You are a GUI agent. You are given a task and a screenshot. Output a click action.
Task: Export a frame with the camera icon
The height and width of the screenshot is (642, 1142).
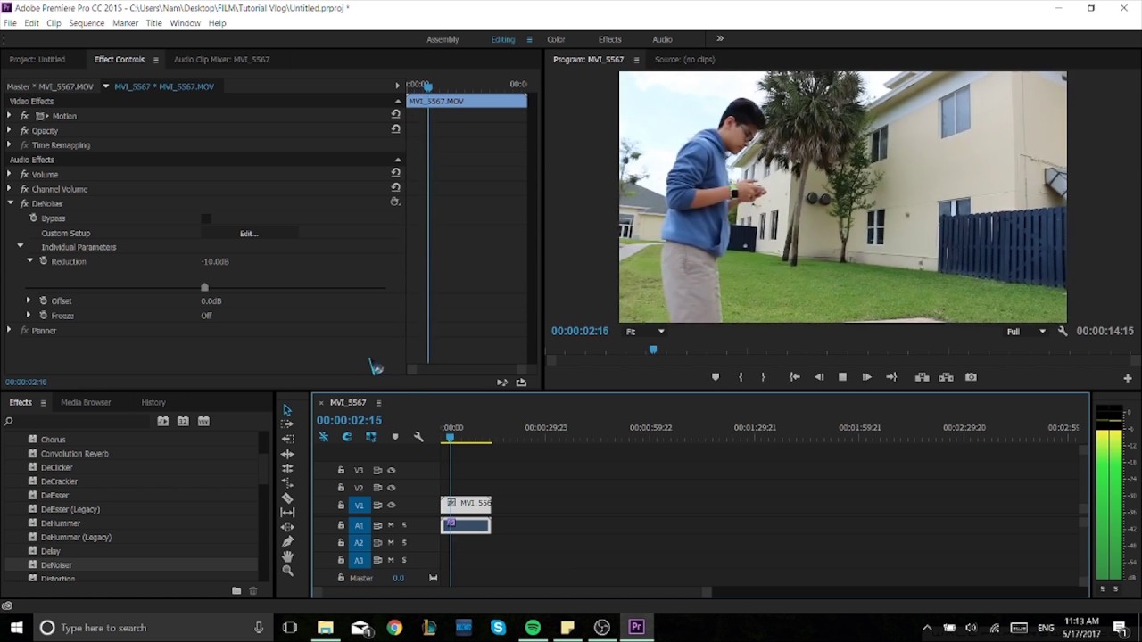pyautogui.click(x=971, y=377)
